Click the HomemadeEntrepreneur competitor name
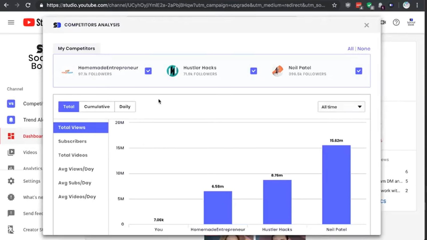Image resolution: width=427 pixels, height=240 pixels. [x=108, y=68]
